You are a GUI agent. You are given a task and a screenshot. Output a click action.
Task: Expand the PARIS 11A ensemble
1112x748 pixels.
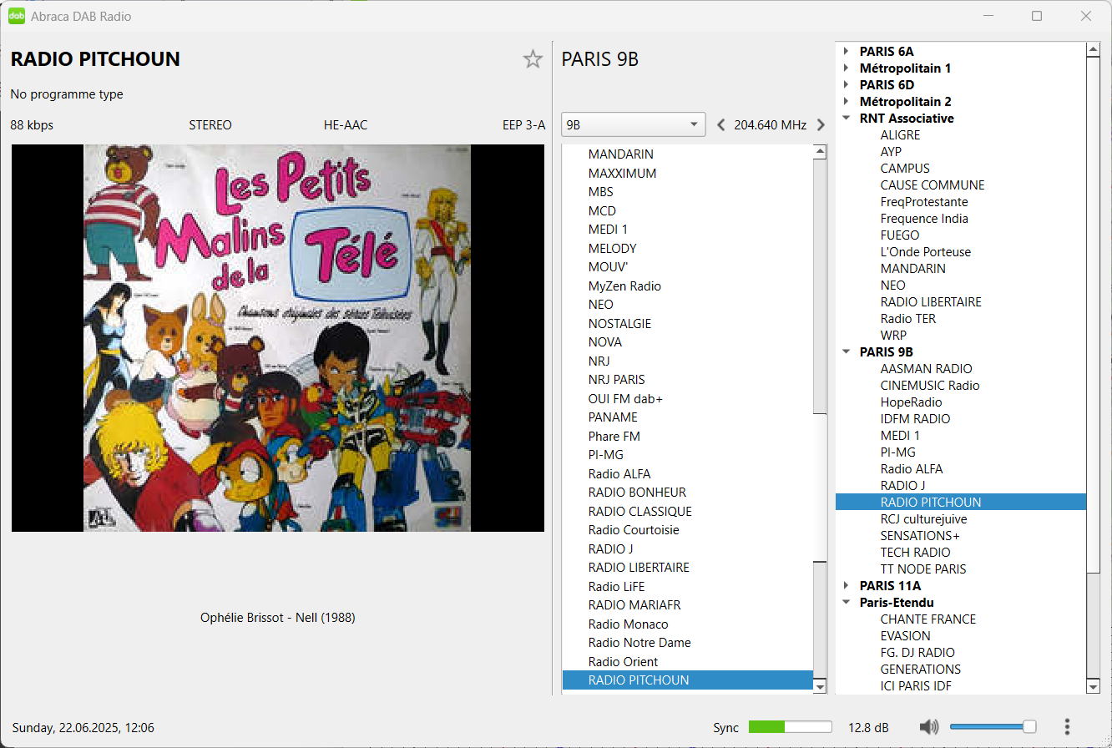847,586
